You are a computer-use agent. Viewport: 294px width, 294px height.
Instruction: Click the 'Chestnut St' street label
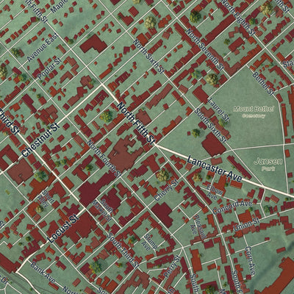click(x=40, y=140)
